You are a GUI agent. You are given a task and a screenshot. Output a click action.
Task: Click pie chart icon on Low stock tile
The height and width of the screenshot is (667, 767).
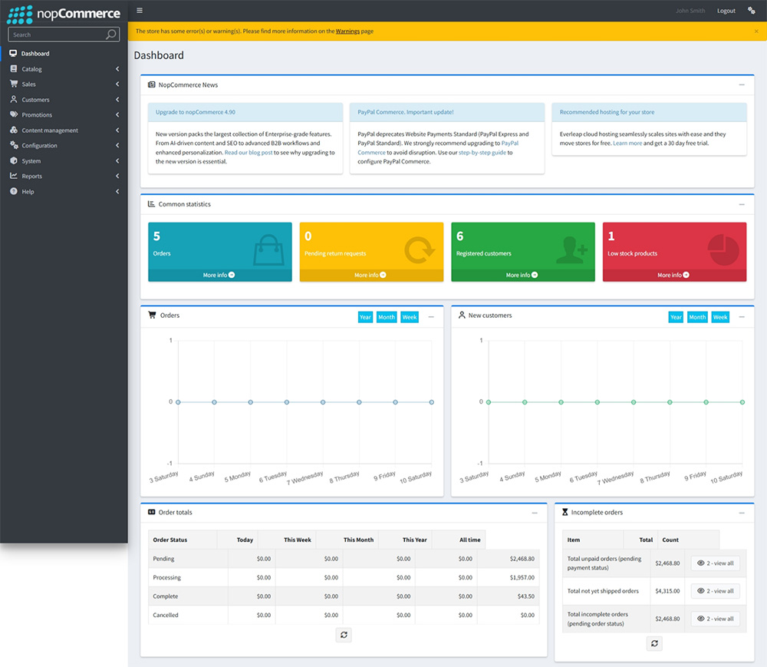[x=722, y=249]
